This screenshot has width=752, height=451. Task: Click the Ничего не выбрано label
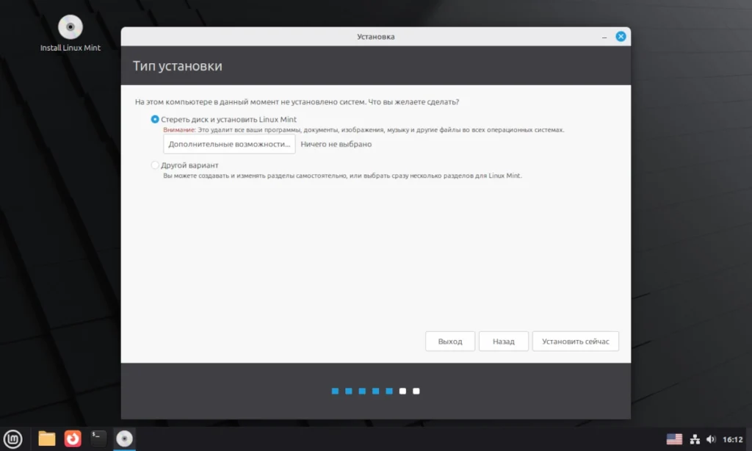tap(336, 144)
